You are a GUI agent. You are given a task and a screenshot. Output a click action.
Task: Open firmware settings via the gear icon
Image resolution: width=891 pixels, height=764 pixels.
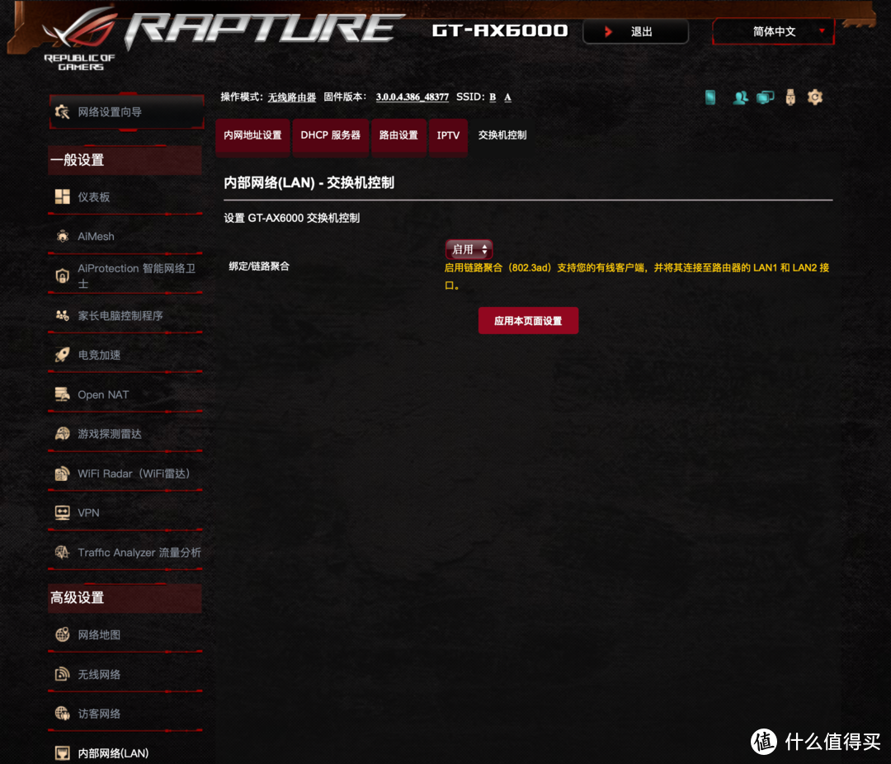[x=815, y=97]
